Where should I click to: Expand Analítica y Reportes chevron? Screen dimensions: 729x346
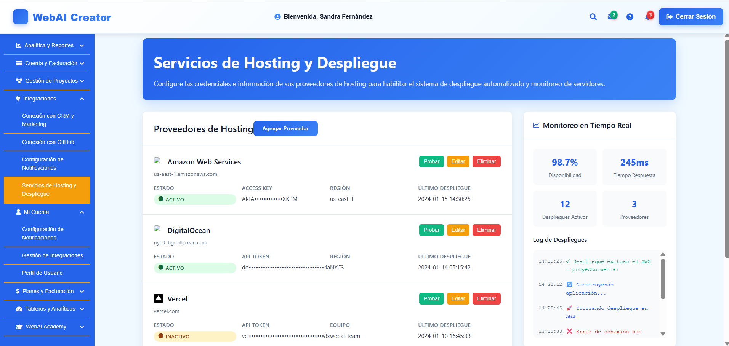click(82, 46)
